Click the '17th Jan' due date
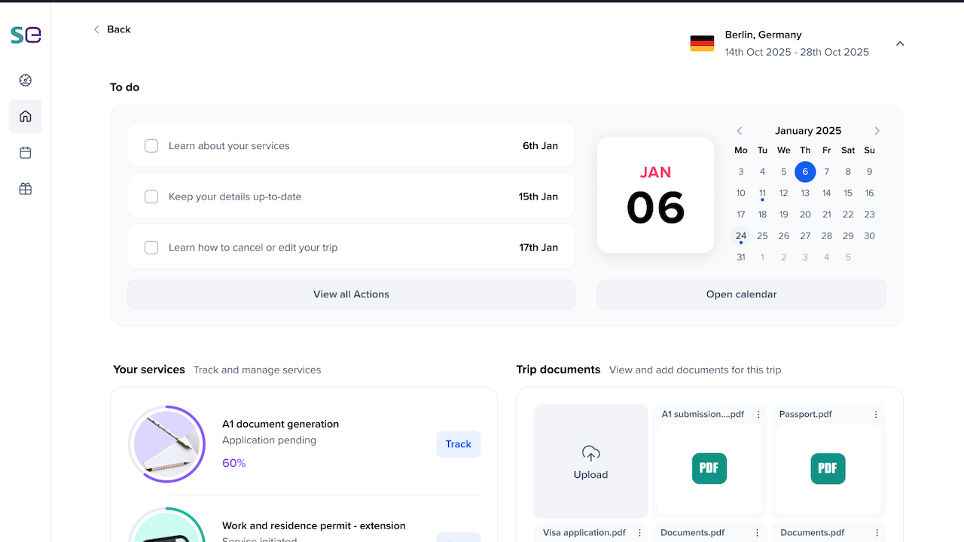 (x=538, y=248)
